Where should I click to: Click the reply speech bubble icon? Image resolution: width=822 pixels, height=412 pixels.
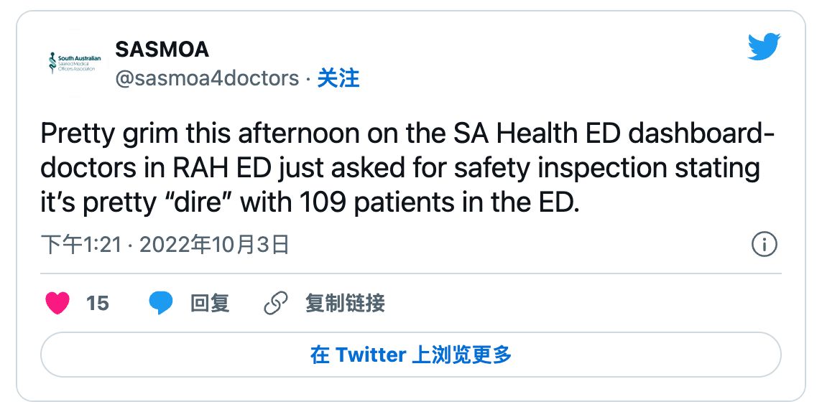(x=161, y=304)
